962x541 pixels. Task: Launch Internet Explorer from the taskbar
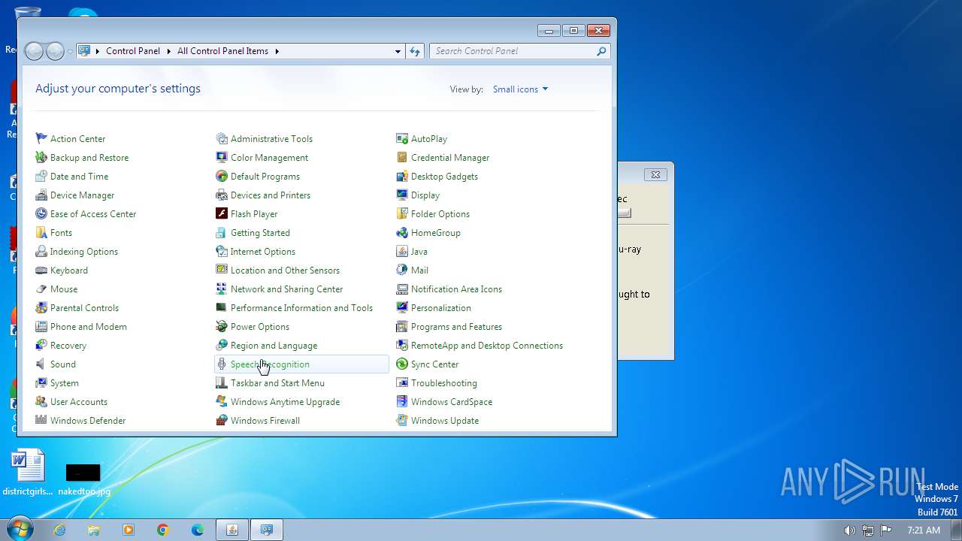coord(59,530)
